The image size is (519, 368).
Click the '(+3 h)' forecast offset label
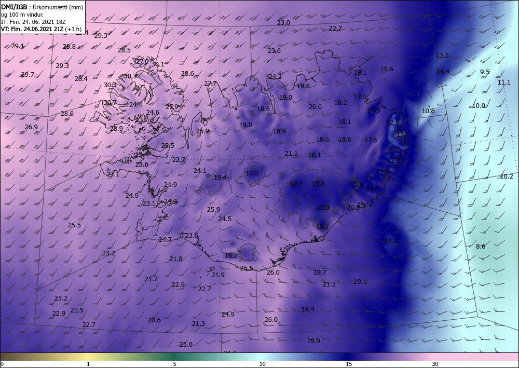(x=73, y=29)
